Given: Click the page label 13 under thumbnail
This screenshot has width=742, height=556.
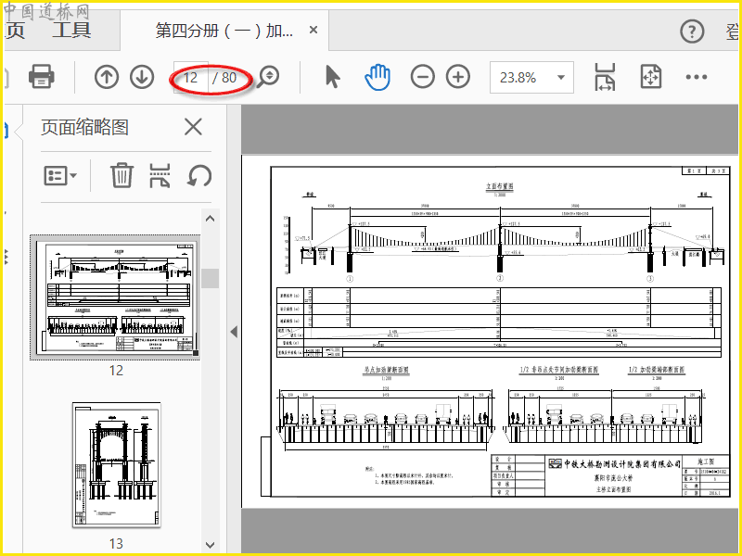Looking at the screenshot, I should click(x=116, y=544).
